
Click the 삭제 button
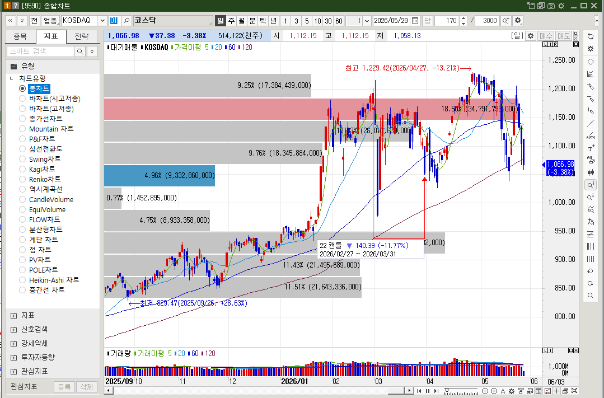pos(86,386)
